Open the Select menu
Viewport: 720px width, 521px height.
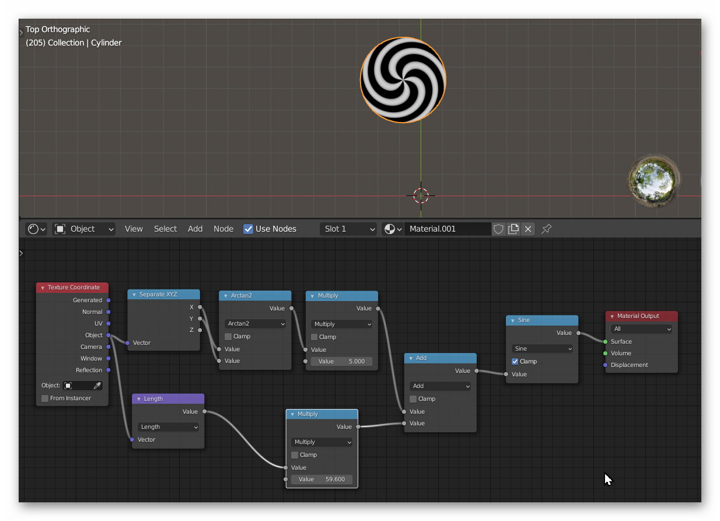[165, 229]
